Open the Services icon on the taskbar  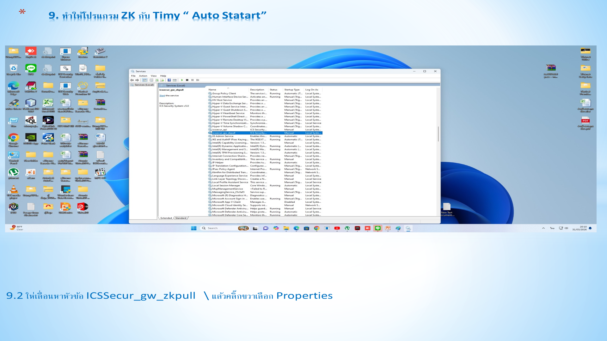[408, 228]
